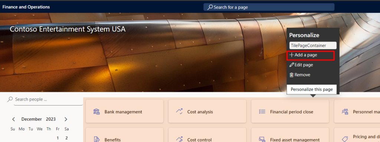This screenshot has width=380, height=142.
Task: Click the Cost analysis tile icon
Action: click(x=179, y=111)
